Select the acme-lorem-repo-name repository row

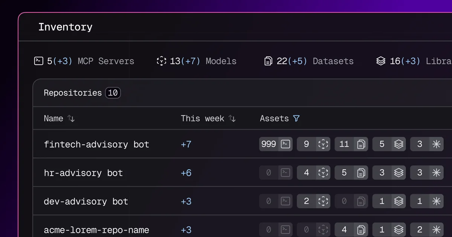pos(96,230)
